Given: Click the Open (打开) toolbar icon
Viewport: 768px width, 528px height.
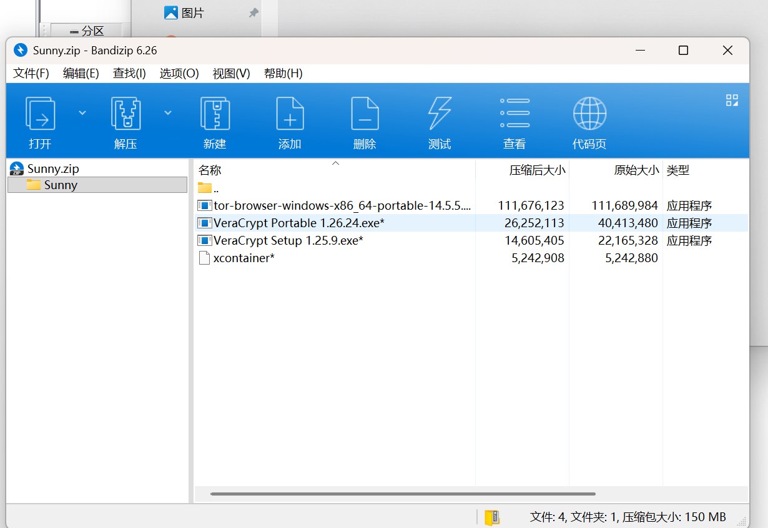Looking at the screenshot, I should [40, 114].
